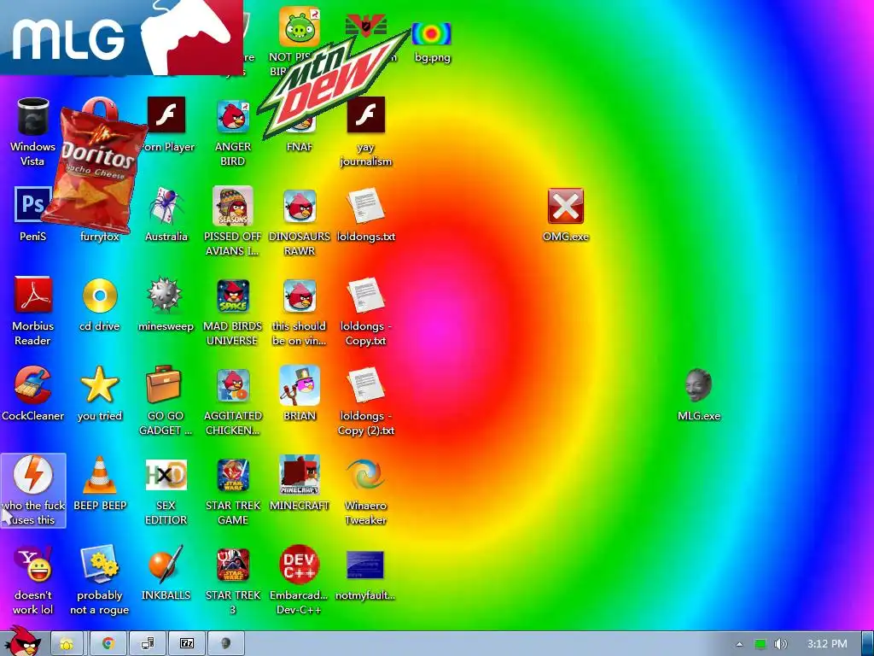Open the 'loldongs - Copy.txt' file
Screen dimensions: 874x656
click(x=365, y=296)
